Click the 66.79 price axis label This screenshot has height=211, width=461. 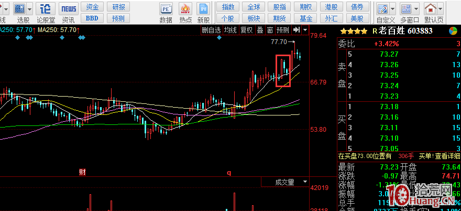[319, 82]
